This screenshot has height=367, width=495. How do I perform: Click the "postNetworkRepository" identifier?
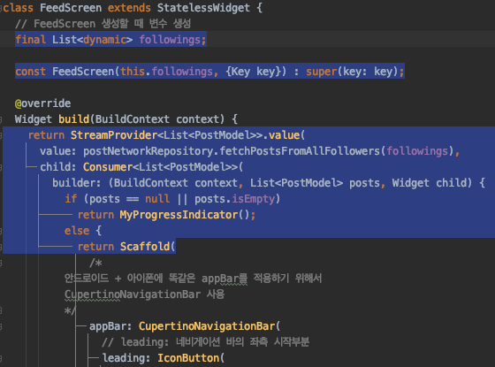pos(148,151)
